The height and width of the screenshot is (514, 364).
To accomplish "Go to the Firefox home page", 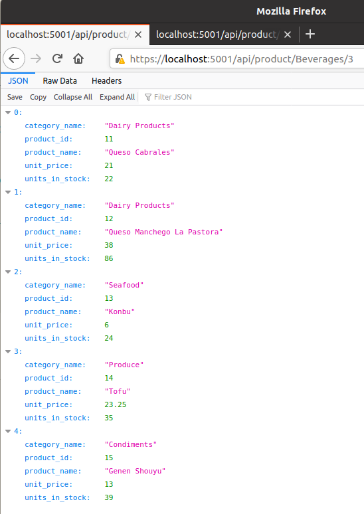I will pos(78,58).
